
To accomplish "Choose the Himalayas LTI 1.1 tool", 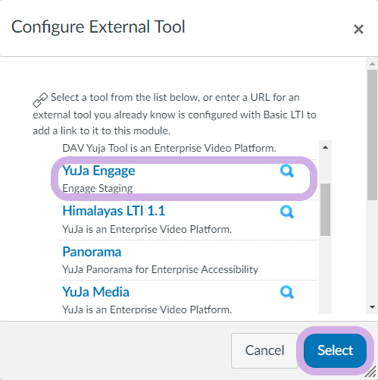I will click(114, 211).
